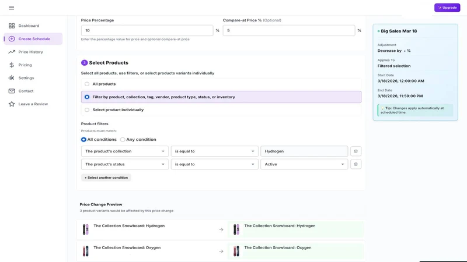467x262 pixels.
Task: Open the hamburger menu
Action: [11, 8]
